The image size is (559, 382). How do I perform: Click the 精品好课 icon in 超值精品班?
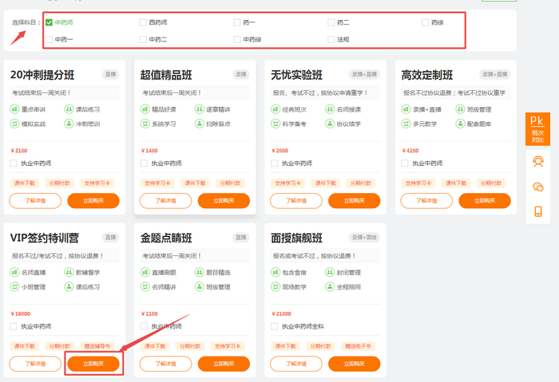click(145, 108)
